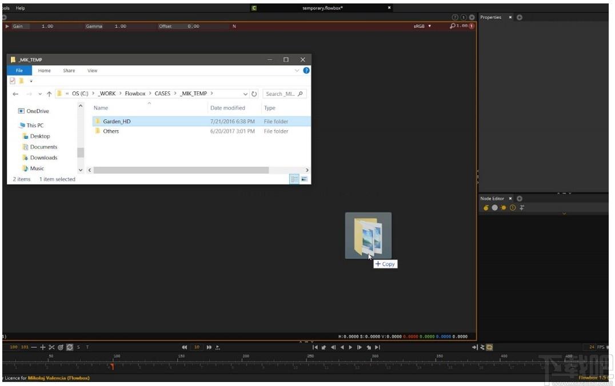Switch Explorer to details view icon
The image size is (615, 386).
point(294,179)
